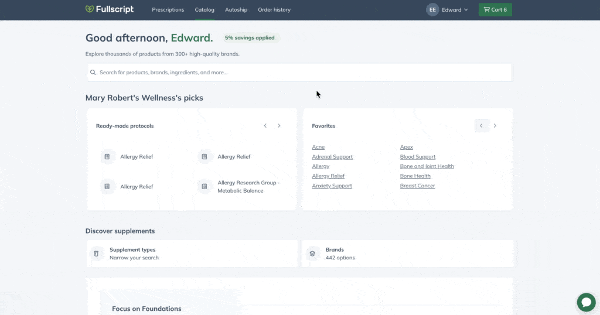
Task: Open the Adrenal Support favorites link
Action: coord(332,157)
